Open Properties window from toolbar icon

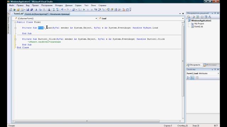pos(112,10)
